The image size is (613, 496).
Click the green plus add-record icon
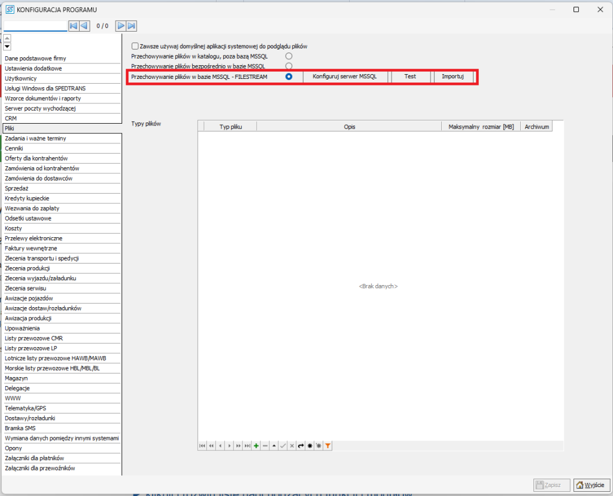[x=256, y=446]
